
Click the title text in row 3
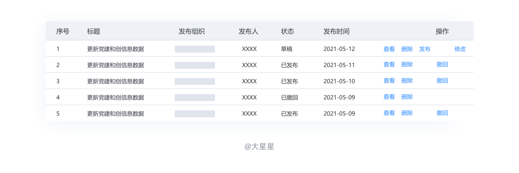coord(115,81)
